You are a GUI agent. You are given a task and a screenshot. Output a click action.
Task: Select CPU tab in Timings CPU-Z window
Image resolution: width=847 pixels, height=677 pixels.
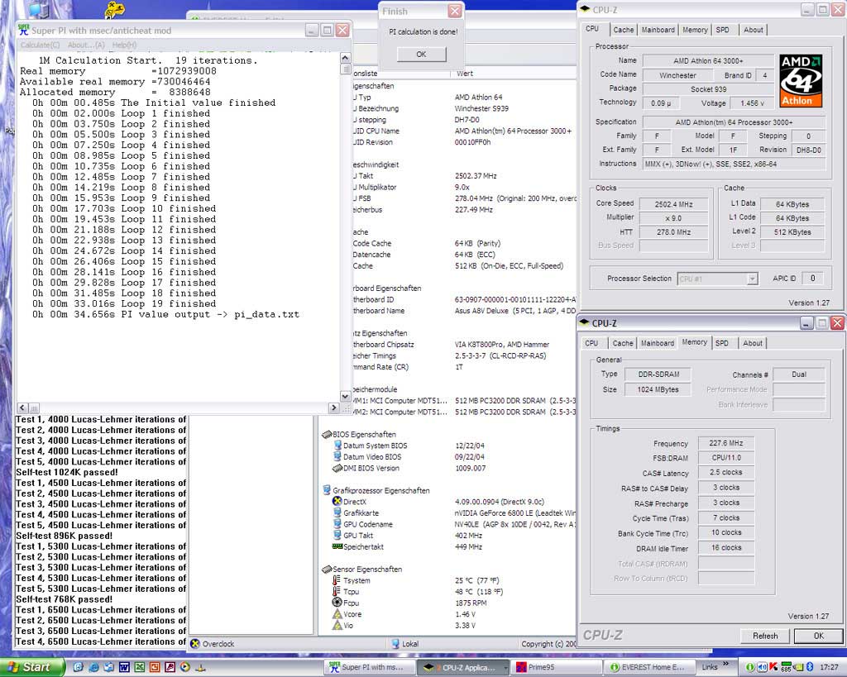[x=591, y=343]
